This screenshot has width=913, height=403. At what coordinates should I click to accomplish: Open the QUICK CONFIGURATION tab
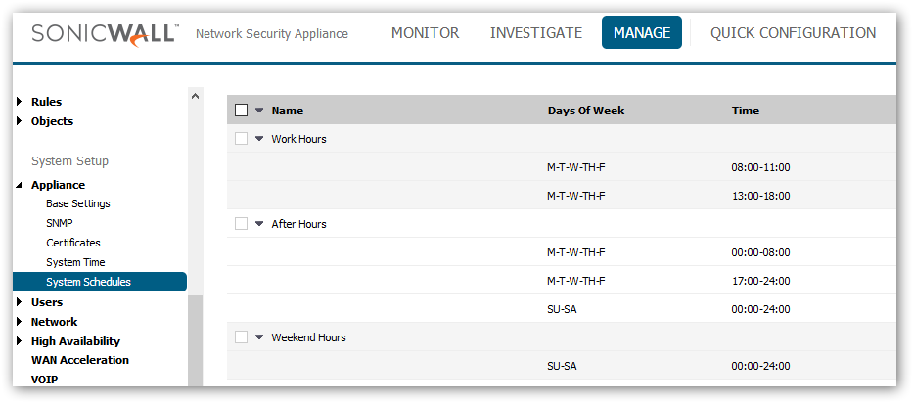click(x=793, y=33)
